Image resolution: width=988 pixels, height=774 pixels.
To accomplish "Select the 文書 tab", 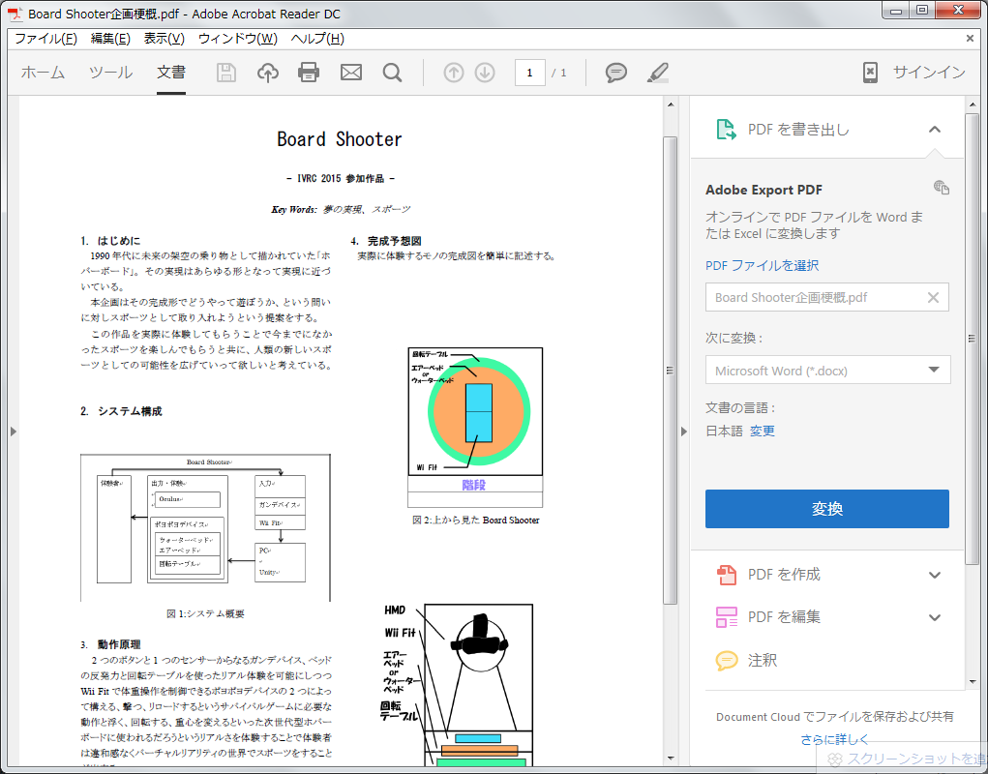I will 170,74.
